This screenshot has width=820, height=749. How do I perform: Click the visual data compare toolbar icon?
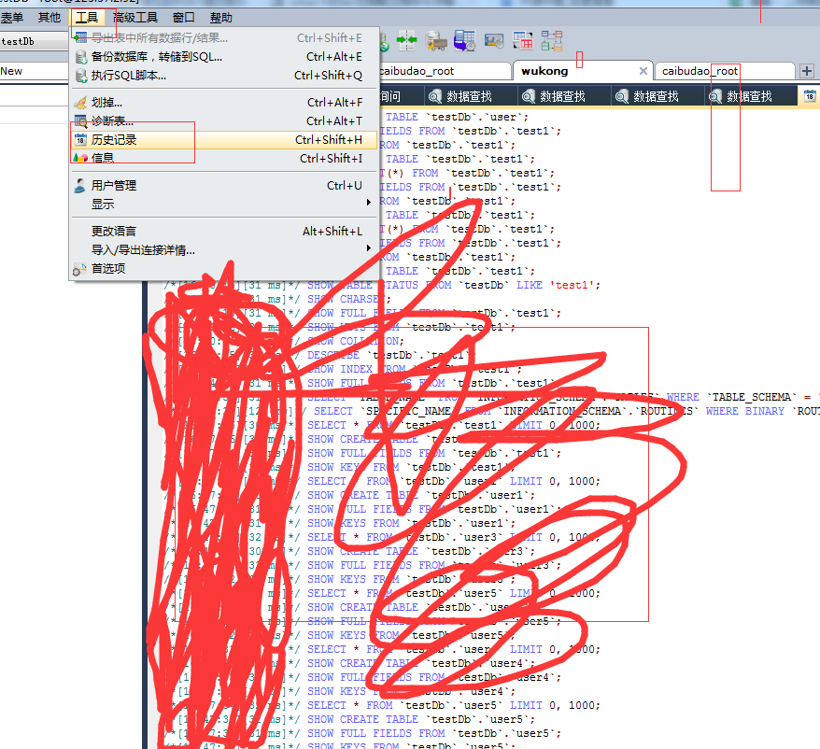click(x=522, y=41)
